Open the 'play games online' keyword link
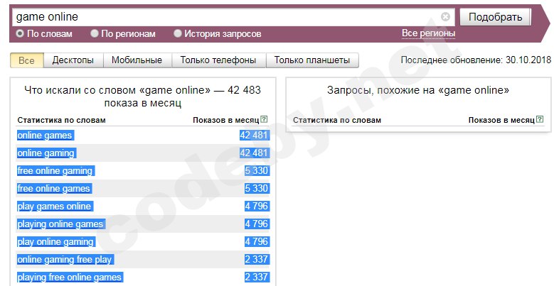Image resolution: width=554 pixels, height=286 pixels. point(54,207)
